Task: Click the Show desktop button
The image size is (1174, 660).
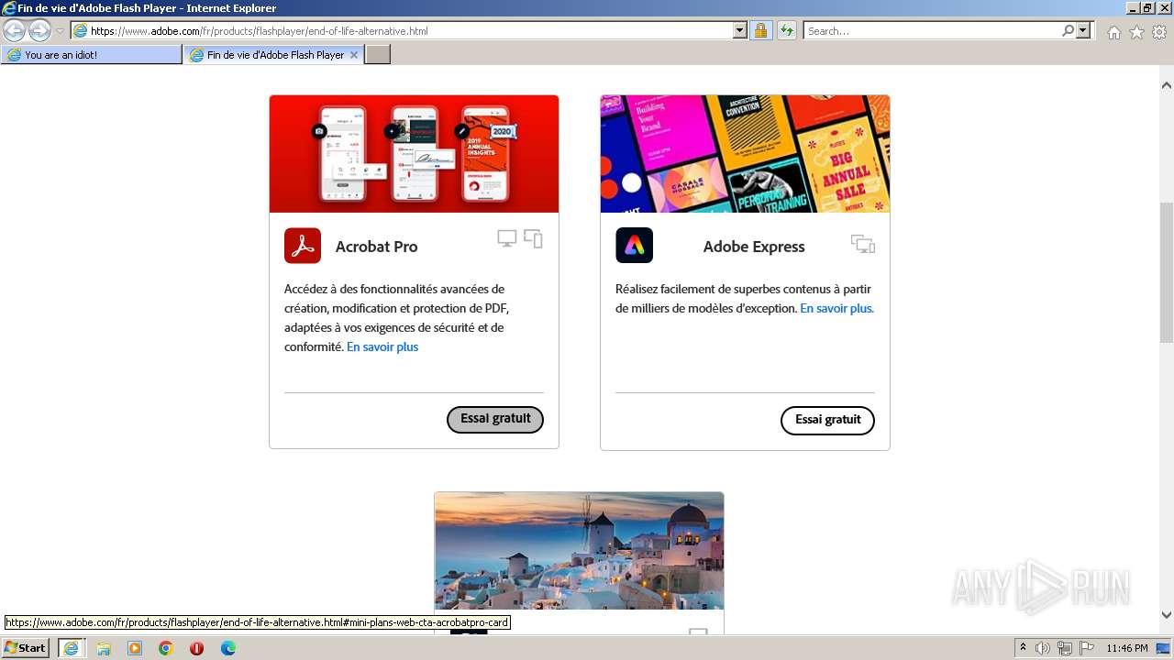Action: [x=1165, y=648]
